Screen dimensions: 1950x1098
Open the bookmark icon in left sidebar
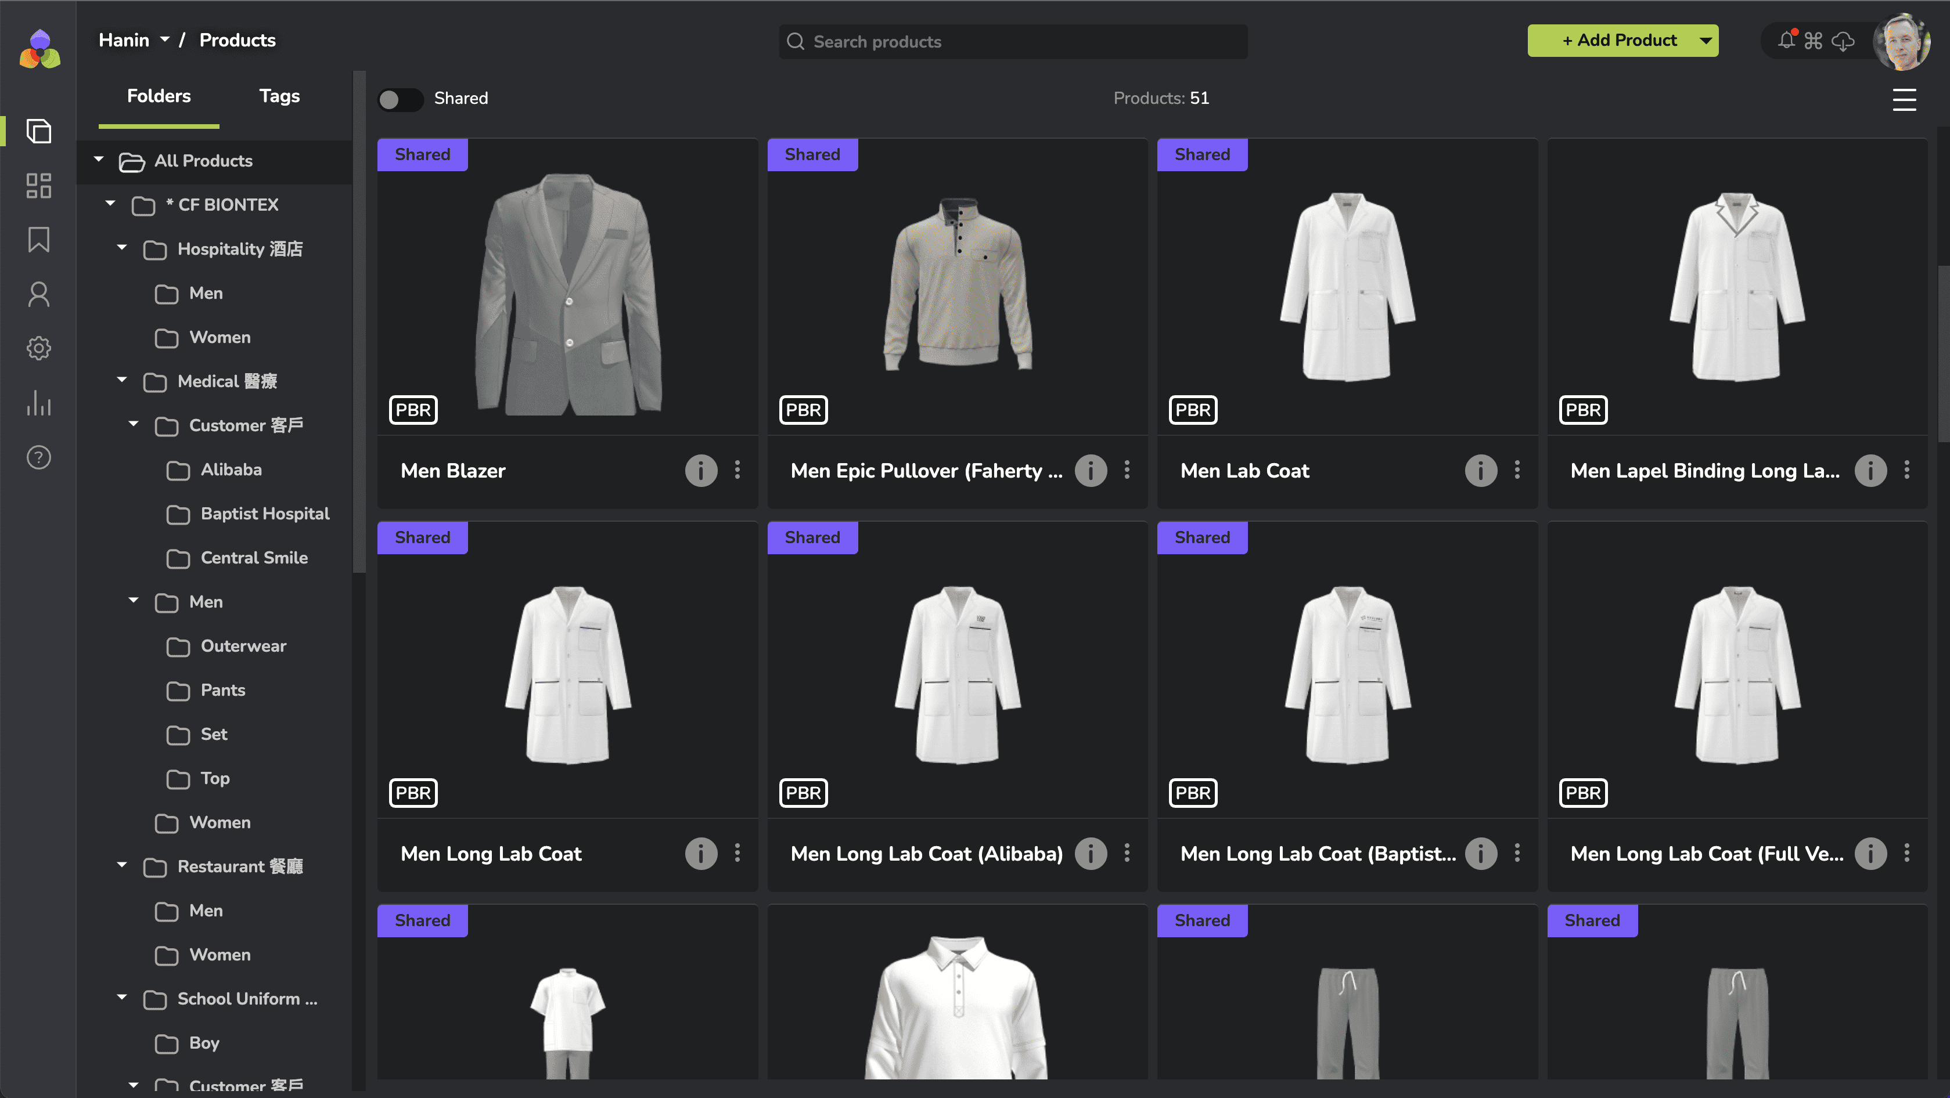click(38, 240)
